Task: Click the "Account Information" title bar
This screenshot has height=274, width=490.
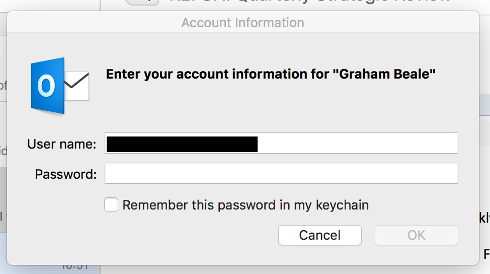Action: point(243,23)
